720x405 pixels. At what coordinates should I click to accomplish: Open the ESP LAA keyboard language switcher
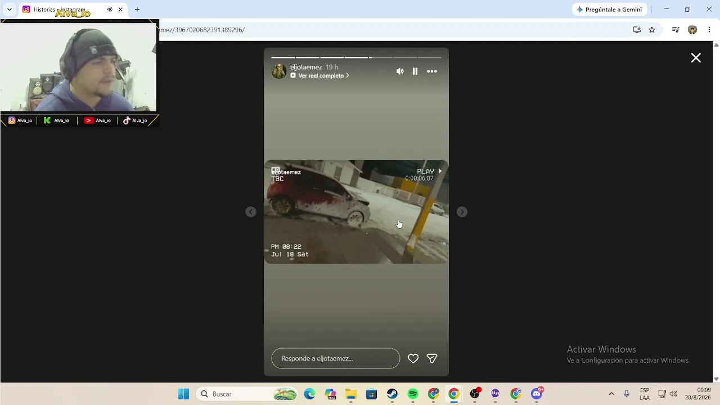(x=645, y=394)
